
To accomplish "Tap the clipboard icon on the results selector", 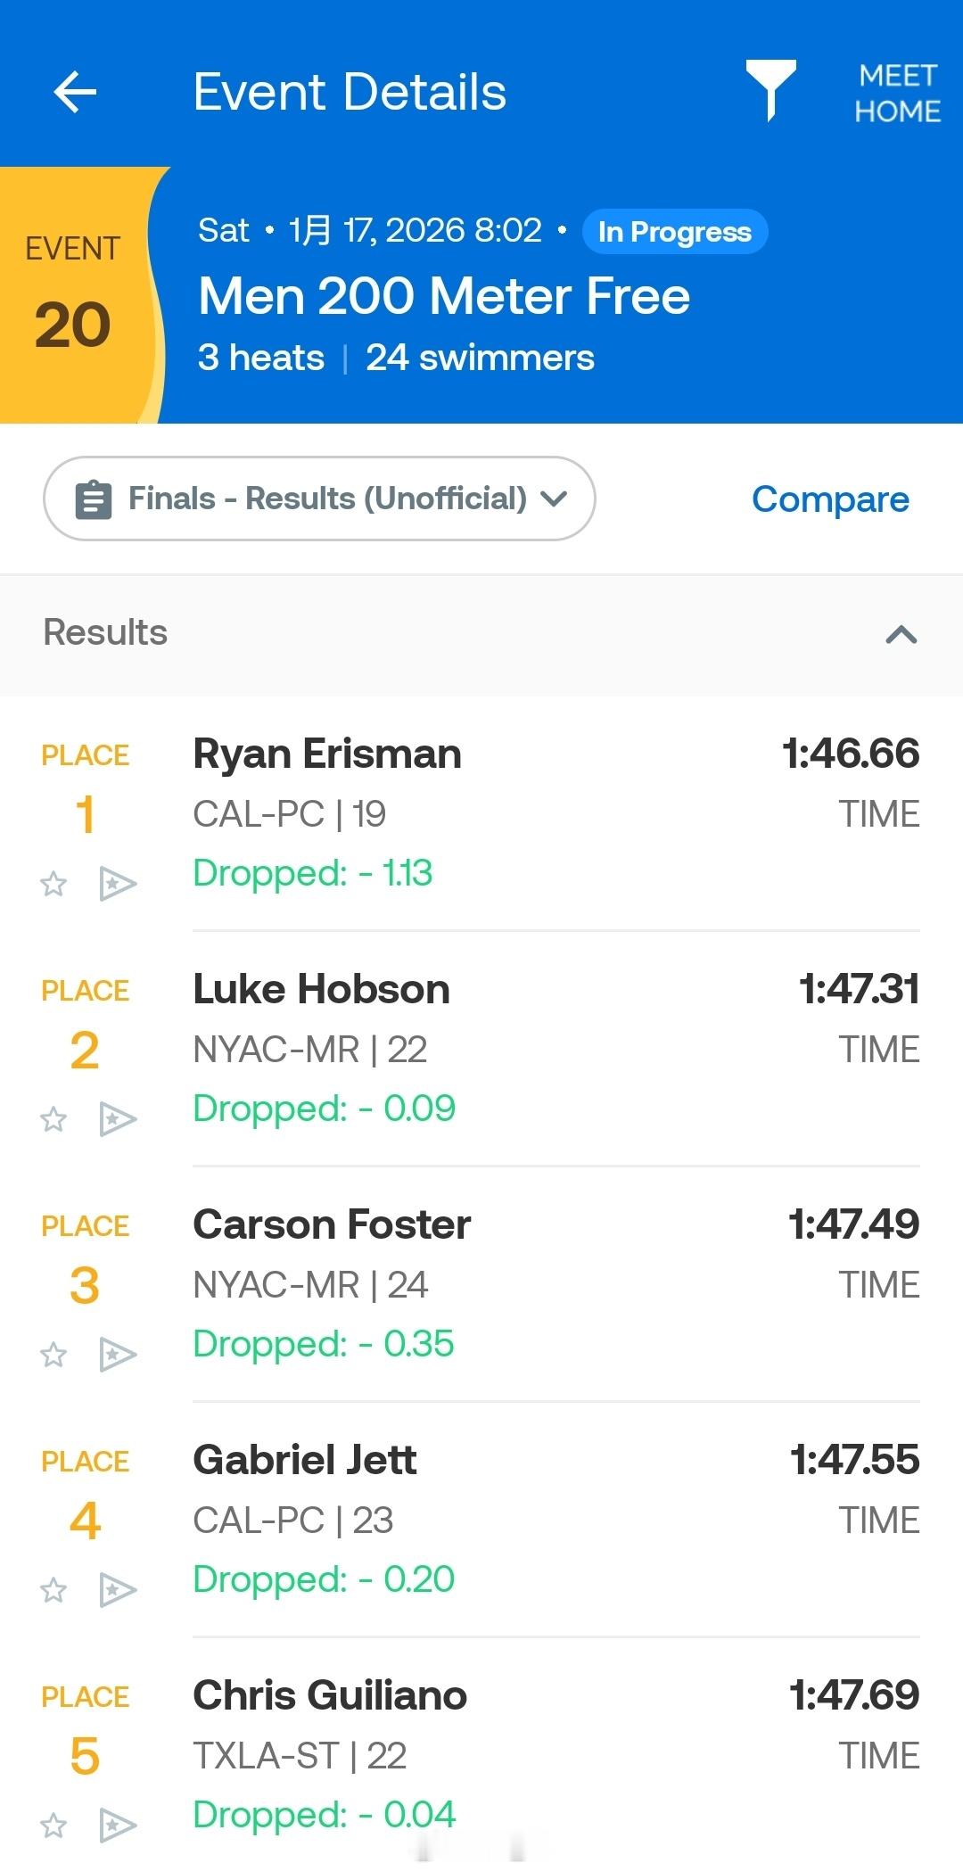I will 95,499.
